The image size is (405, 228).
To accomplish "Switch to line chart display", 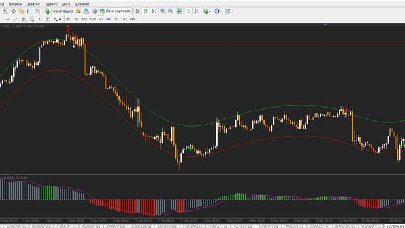I will pyautogui.click(x=154, y=11).
